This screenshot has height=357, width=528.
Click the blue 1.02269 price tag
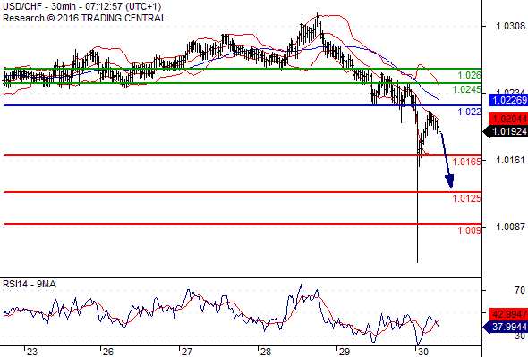508,100
